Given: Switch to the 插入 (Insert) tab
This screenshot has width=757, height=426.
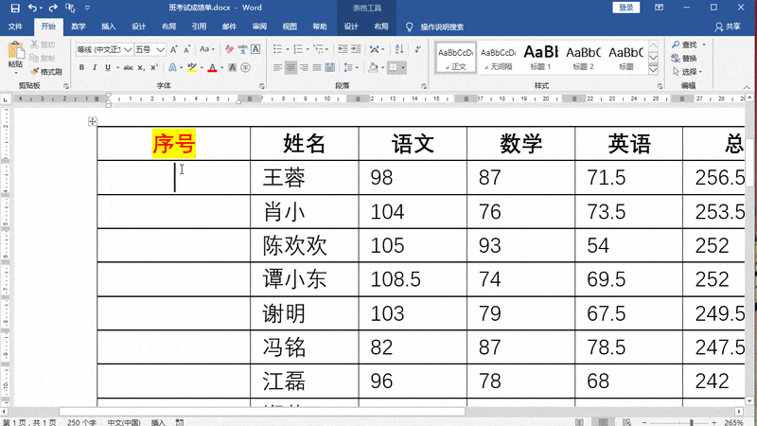Looking at the screenshot, I should 108,27.
